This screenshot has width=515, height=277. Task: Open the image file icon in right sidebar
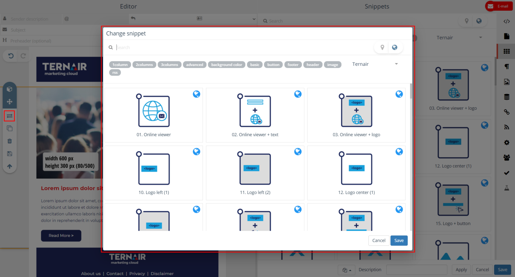click(507, 82)
